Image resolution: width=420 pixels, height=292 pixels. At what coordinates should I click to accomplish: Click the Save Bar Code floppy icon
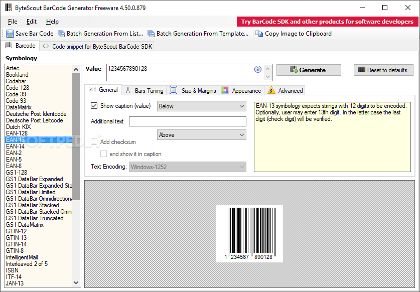(10, 34)
